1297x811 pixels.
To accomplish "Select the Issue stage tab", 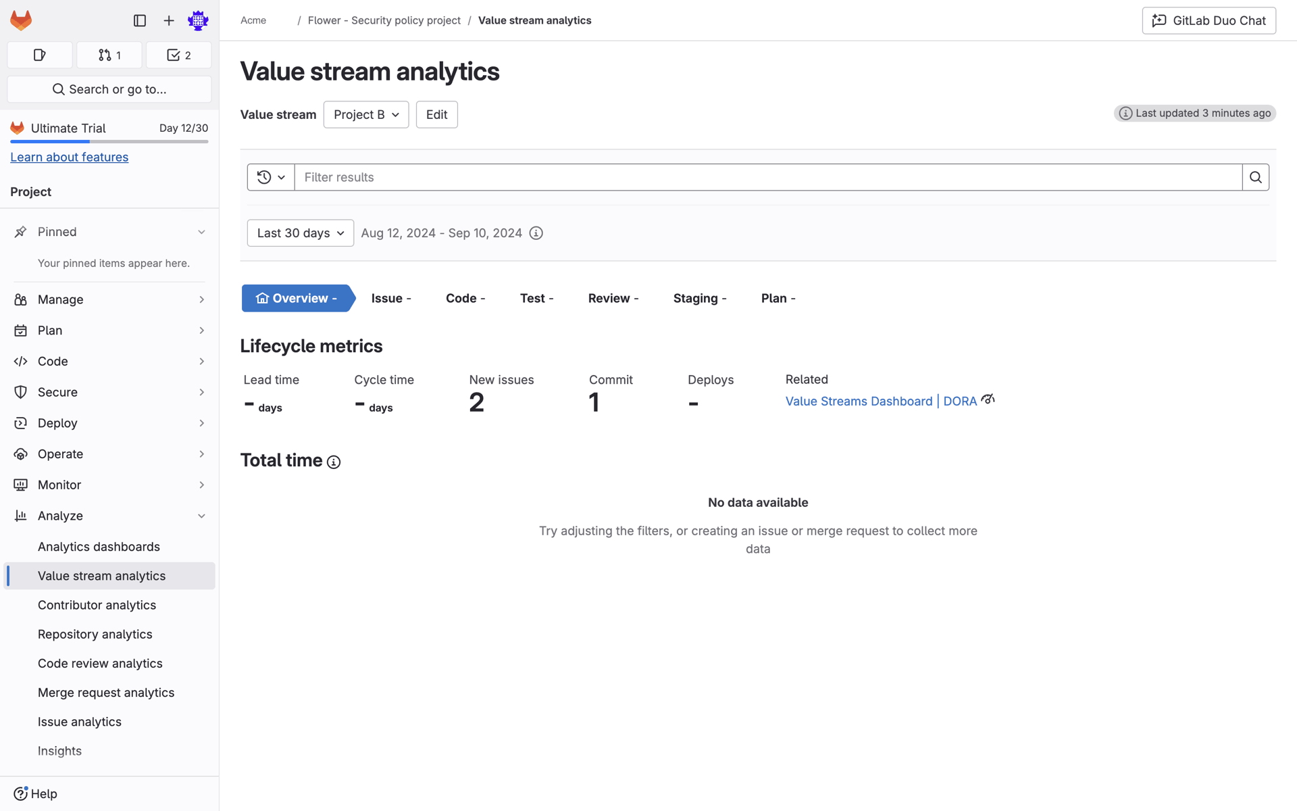I will click(x=391, y=298).
